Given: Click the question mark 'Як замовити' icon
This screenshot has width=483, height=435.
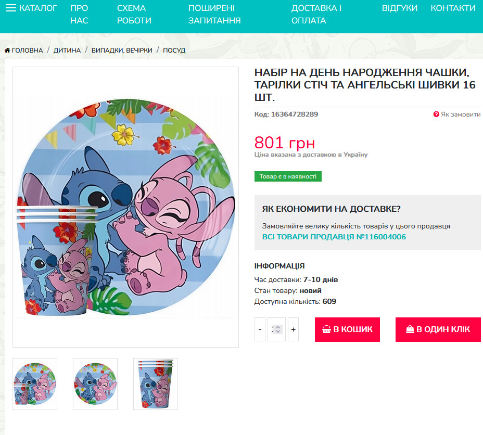Looking at the screenshot, I should pos(436,114).
